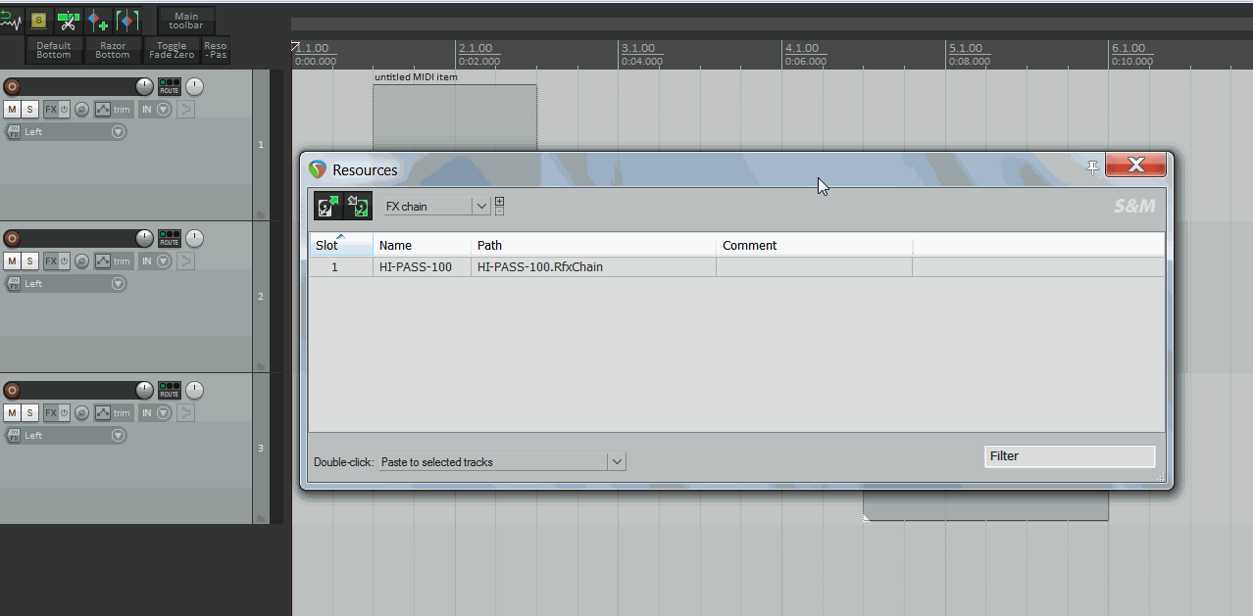Viewport: 1253px width, 616px height.
Task: Toggle FX bypass power button on track 1
Action: click(64, 109)
